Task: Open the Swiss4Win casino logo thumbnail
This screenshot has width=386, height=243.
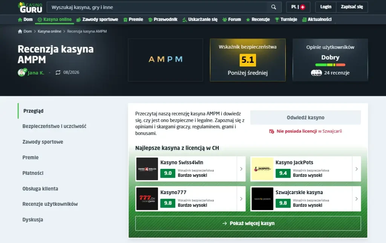Action: 147,169
